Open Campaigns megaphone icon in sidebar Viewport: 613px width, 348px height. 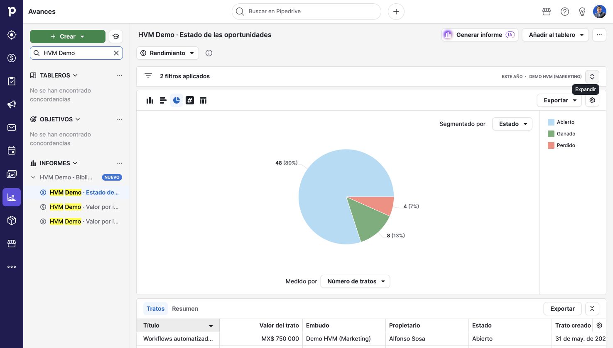(12, 104)
